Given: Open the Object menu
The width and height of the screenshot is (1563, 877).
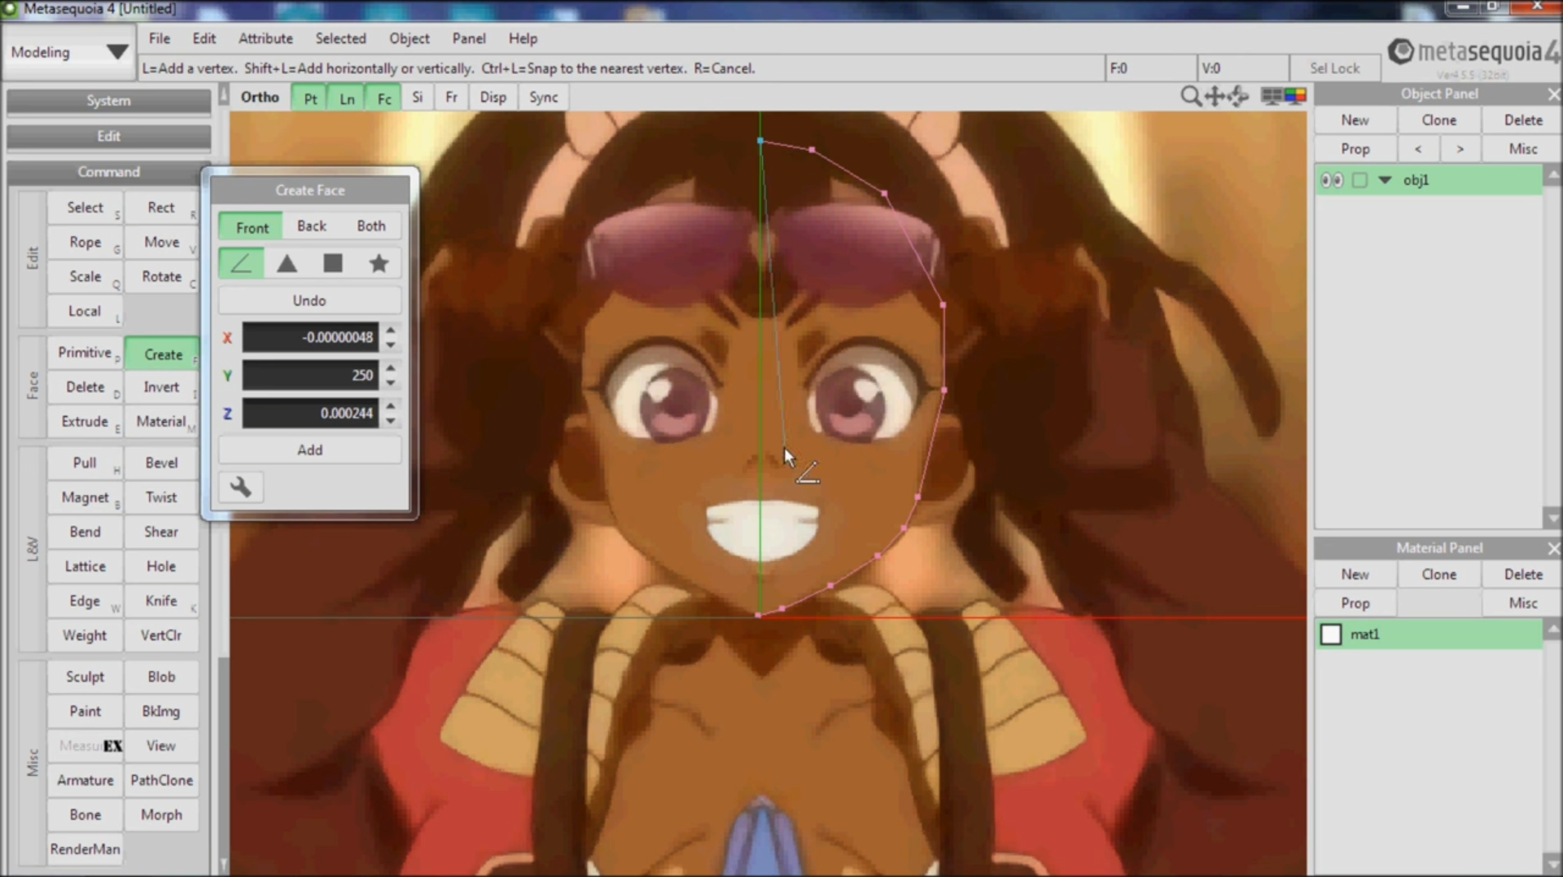Looking at the screenshot, I should pos(409,38).
